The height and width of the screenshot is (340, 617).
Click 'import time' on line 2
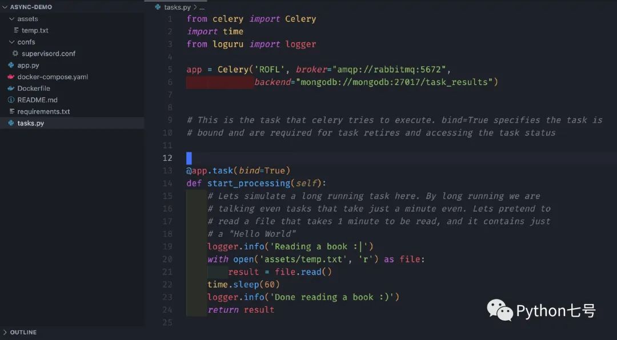[x=215, y=31]
